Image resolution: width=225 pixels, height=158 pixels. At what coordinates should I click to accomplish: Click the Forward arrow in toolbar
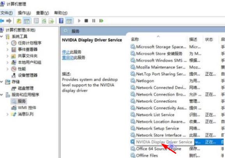coord(9,21)
